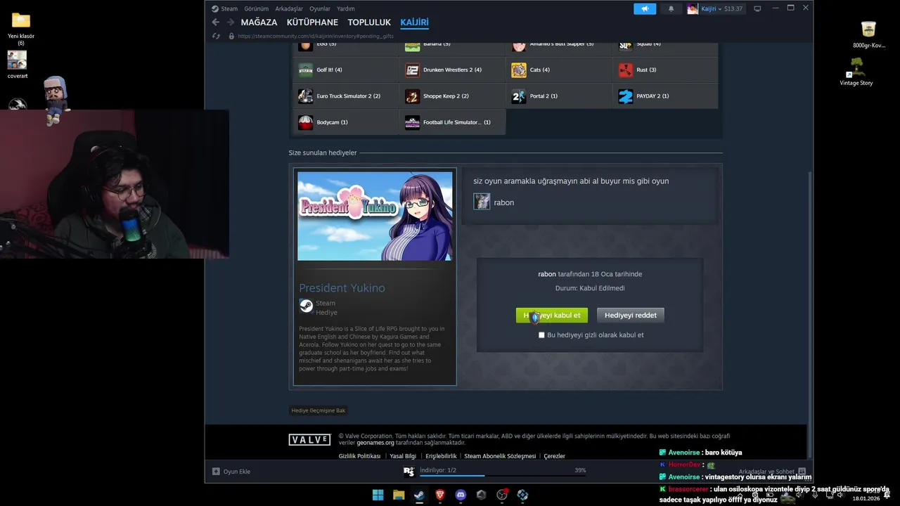
Task: Open Golf It! inventory tile icon
Action: pos(305,70)
